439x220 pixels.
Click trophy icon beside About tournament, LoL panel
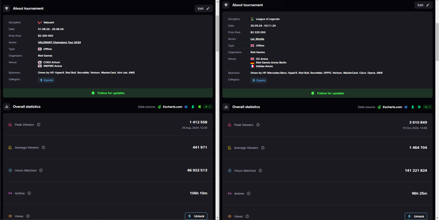point(226,5)
